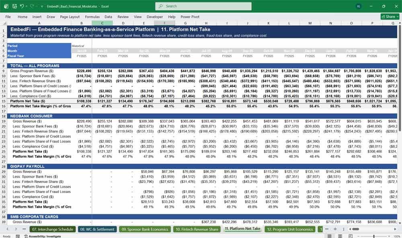Click the previous sheet navigation arrow
The image size is (402, 238).
tap(8, 229)
